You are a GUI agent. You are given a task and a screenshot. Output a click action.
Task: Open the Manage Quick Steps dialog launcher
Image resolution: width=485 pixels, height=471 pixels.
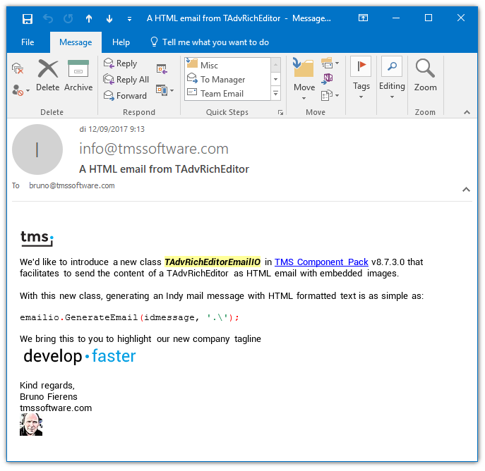coord(280,112)
